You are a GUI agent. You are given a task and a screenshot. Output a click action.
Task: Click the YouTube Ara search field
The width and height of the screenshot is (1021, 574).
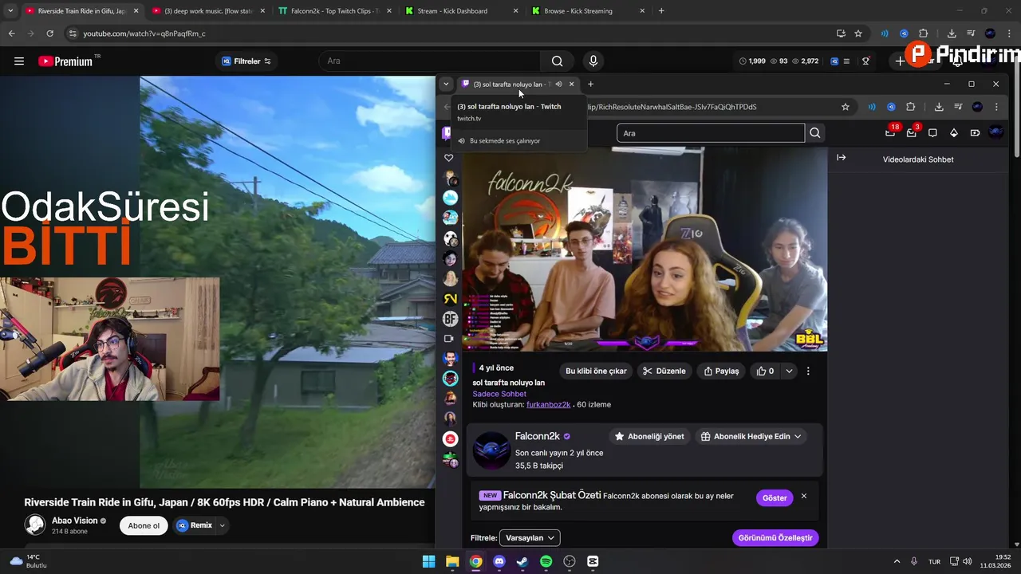point(429,61)
